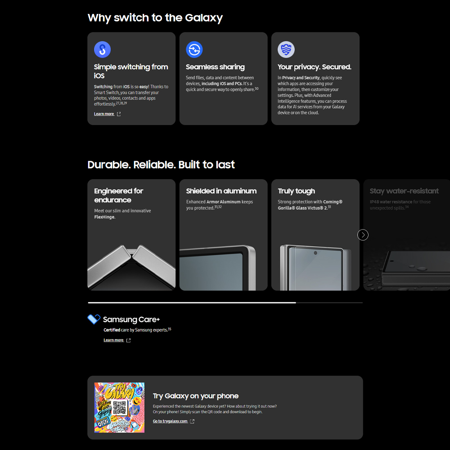The height and width of the screenshot is (450, 450).
Task: Click external link icon beside iOS Learn more
Action: click(119, 114)
